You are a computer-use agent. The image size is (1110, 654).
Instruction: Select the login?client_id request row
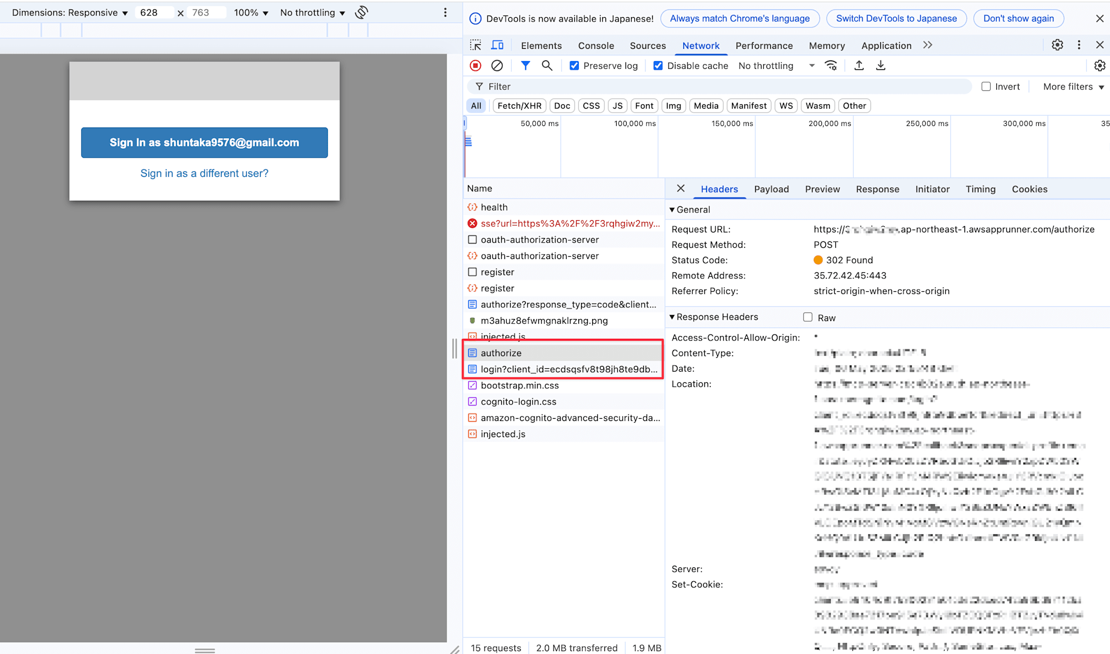564,369
